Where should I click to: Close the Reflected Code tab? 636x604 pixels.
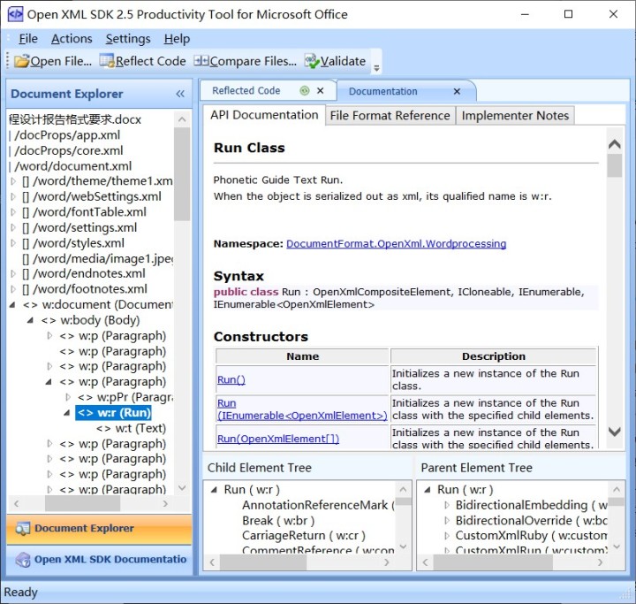coord(321,90)
